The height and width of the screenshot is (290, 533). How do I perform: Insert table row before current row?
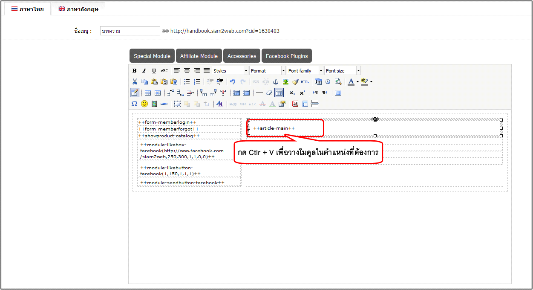[x=171, y=93]
